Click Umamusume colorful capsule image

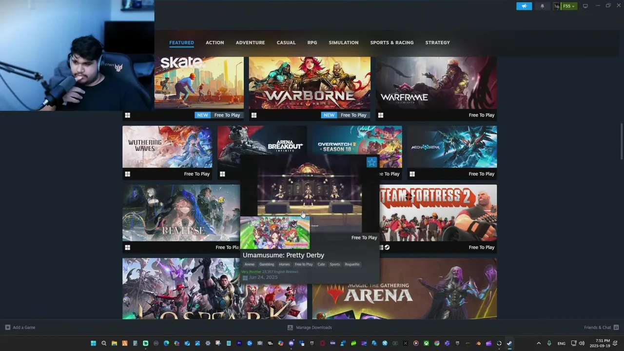click(x=274, y=233)
